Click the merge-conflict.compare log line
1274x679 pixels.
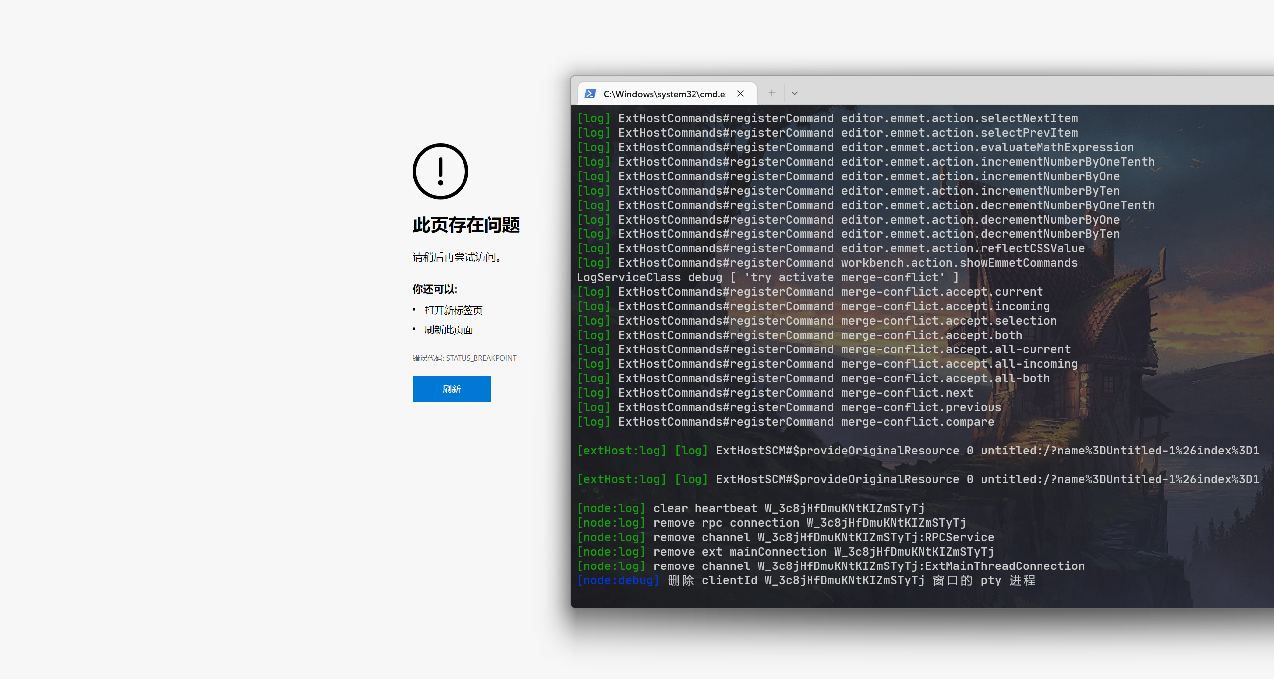coord(785,422)
